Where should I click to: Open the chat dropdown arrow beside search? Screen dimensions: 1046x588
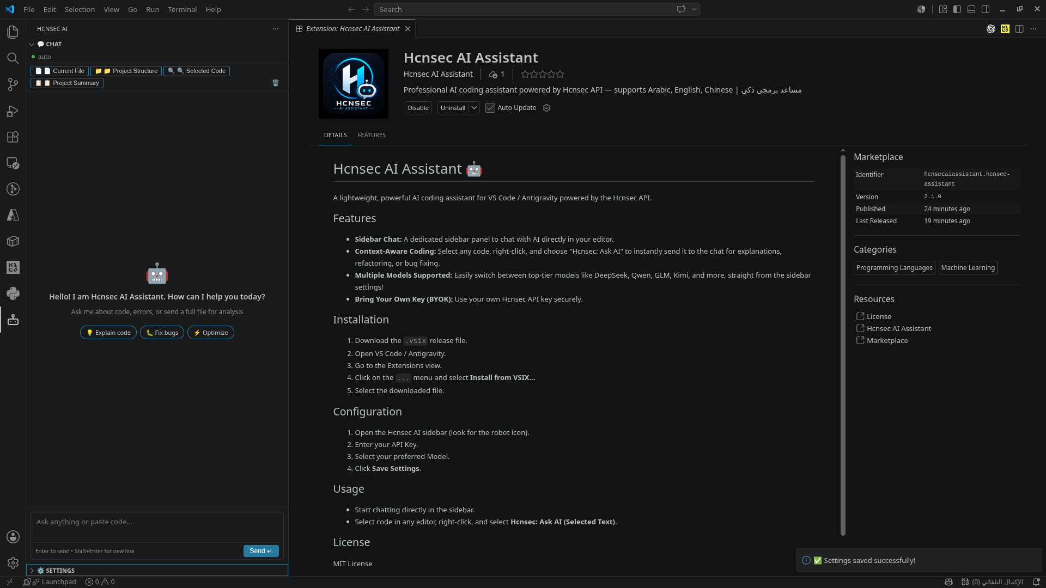(694, 9)
